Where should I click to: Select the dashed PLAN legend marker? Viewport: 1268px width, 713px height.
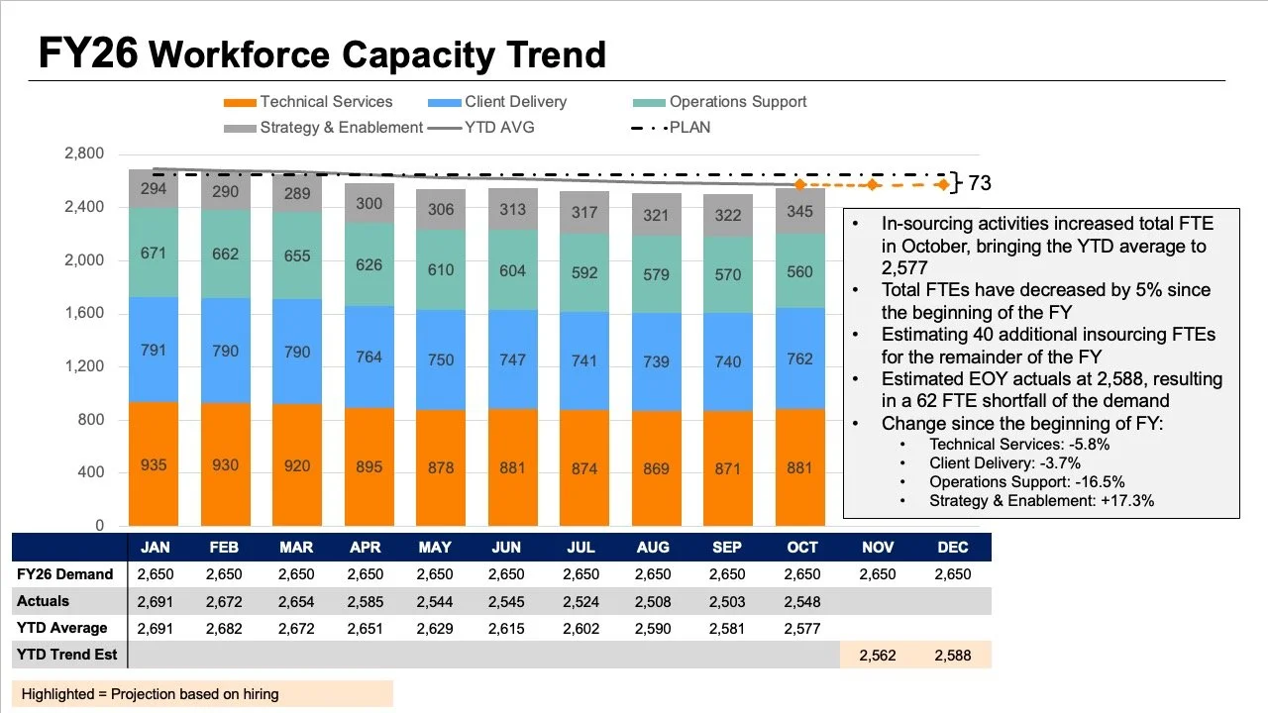649,128
